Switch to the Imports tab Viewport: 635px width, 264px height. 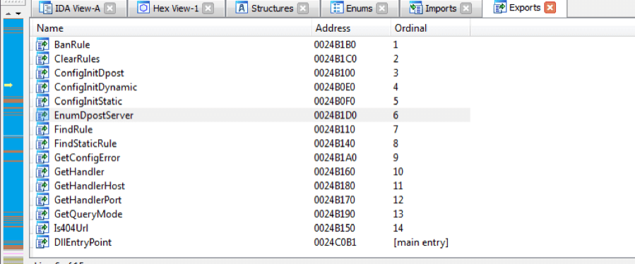441,8
